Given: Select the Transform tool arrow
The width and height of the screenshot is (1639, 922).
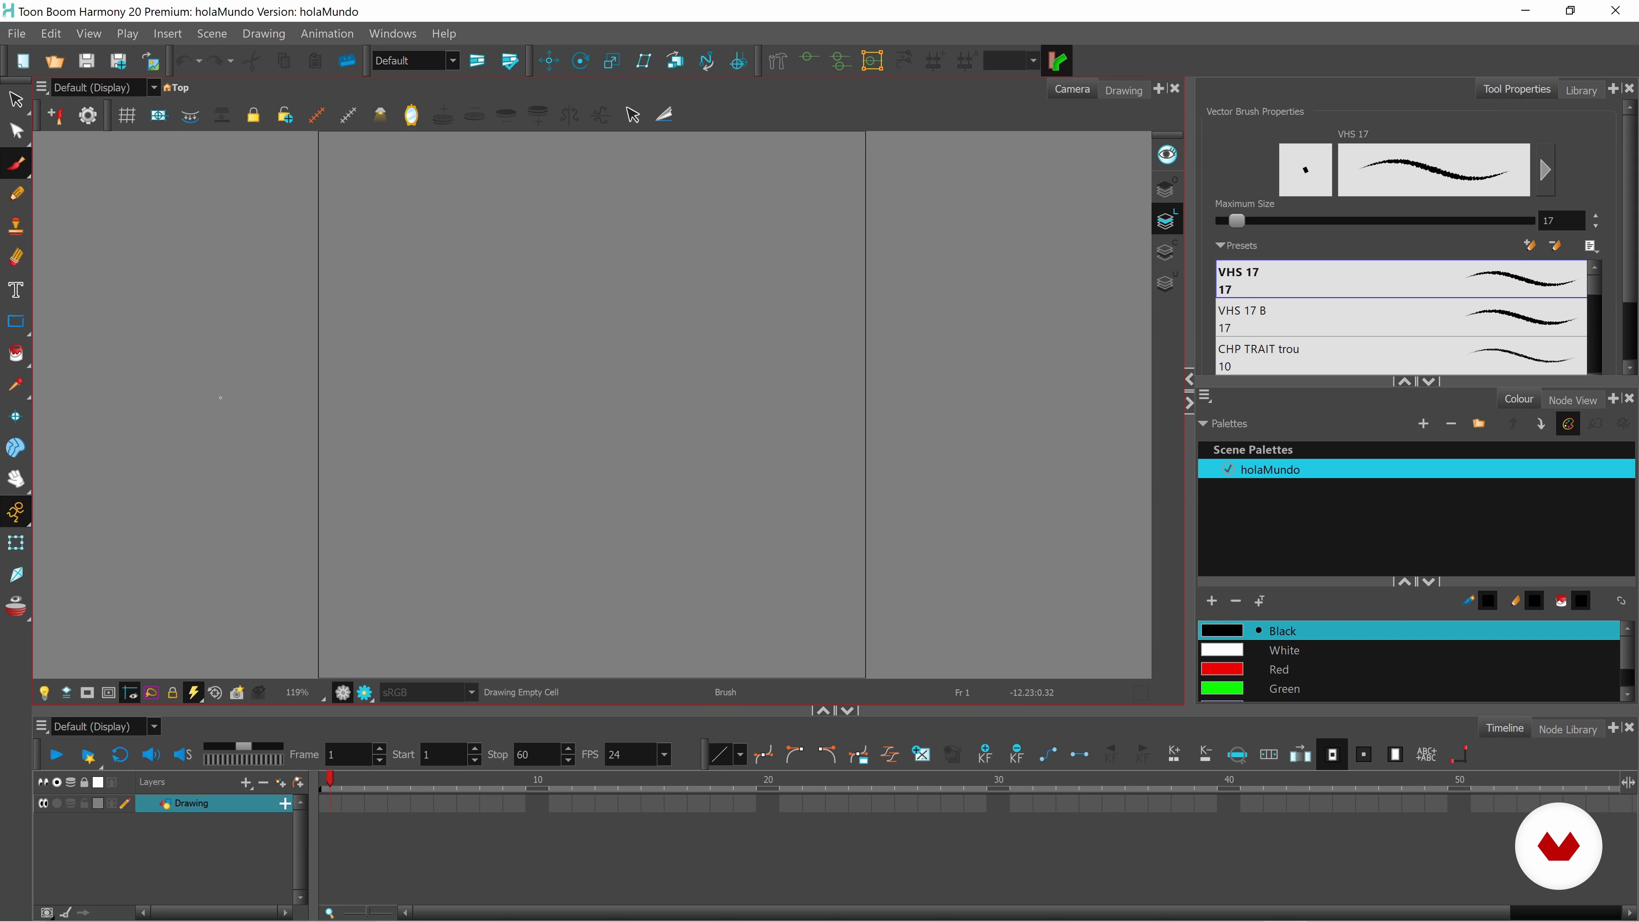Looking at the screenshot, I should 16,99.
